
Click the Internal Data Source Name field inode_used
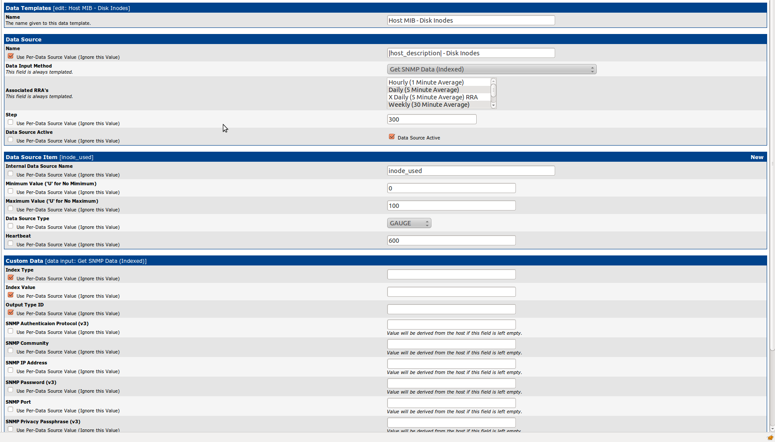tap(471, 171)
